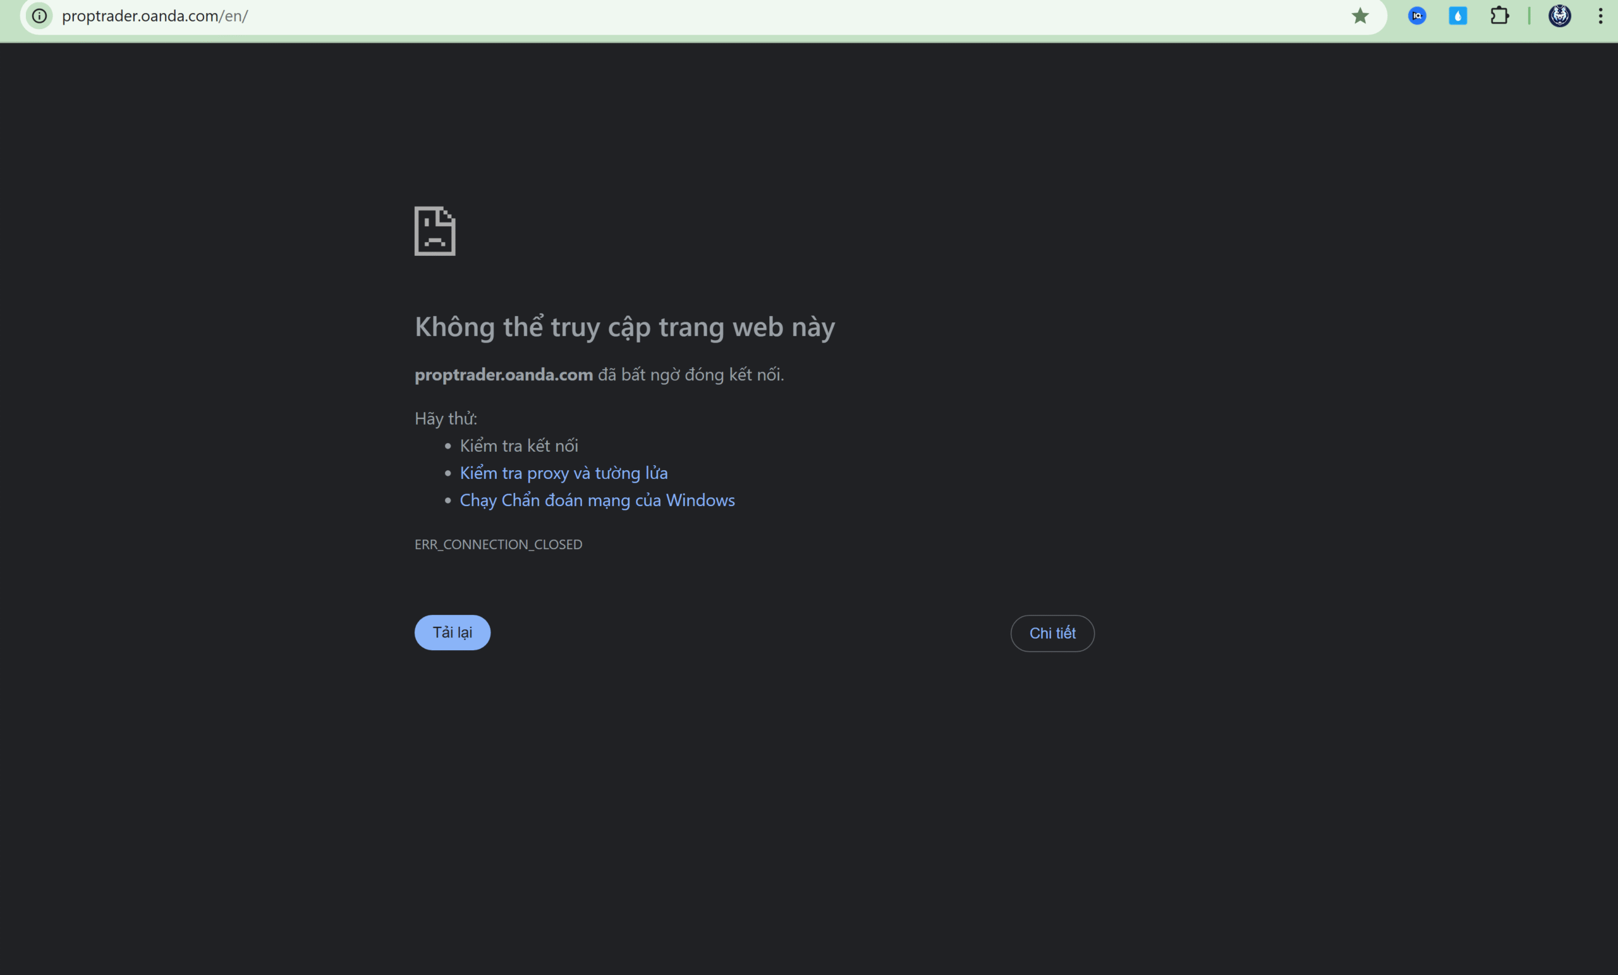Viewport: 1618px width, 975px height.
Task: Open Kiểm tra proxy và tường lửa link
Action: [563, 473]
